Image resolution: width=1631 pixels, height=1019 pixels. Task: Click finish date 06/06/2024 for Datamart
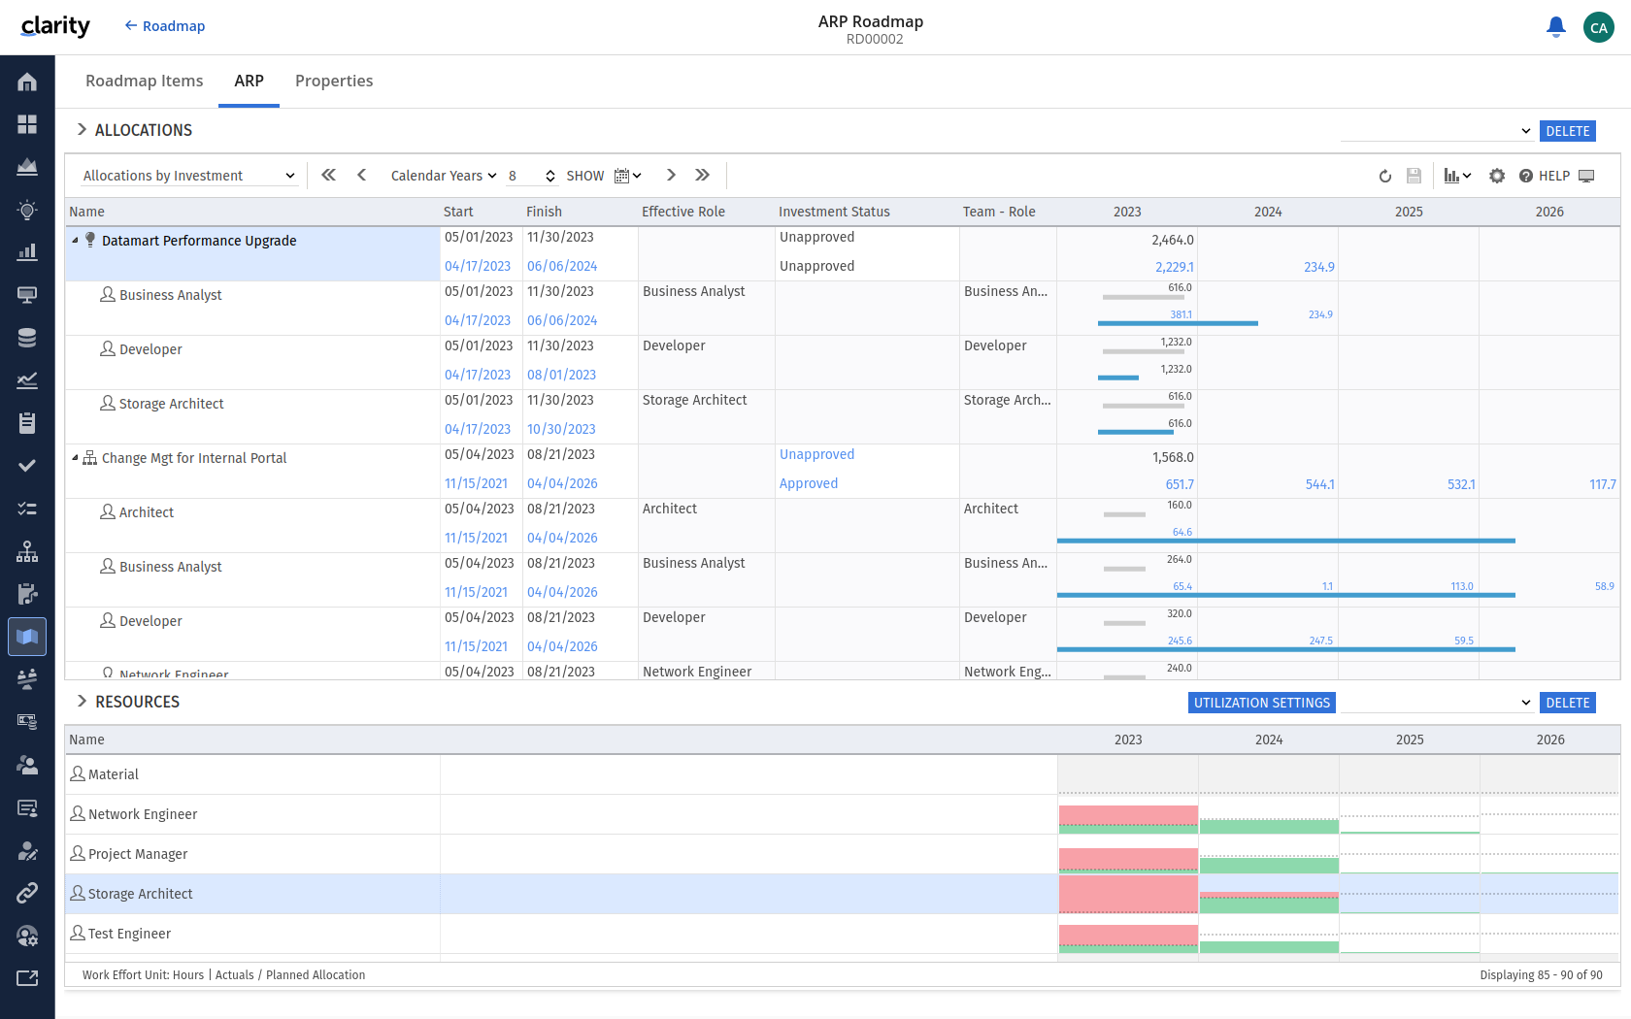point(562,266)
